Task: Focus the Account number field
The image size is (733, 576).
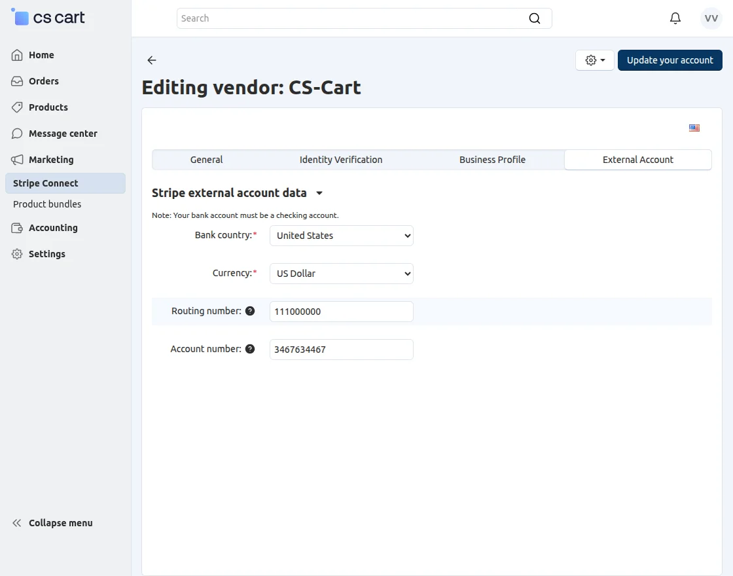Action: [x=341, y=350]
